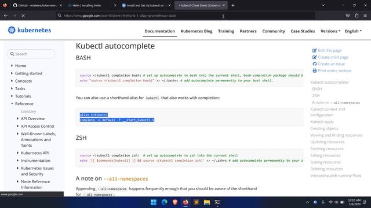The height and width of the screenshot is (208, 371).
Task: Open the Documentation nav item
Action: click(x=160, y=31)
